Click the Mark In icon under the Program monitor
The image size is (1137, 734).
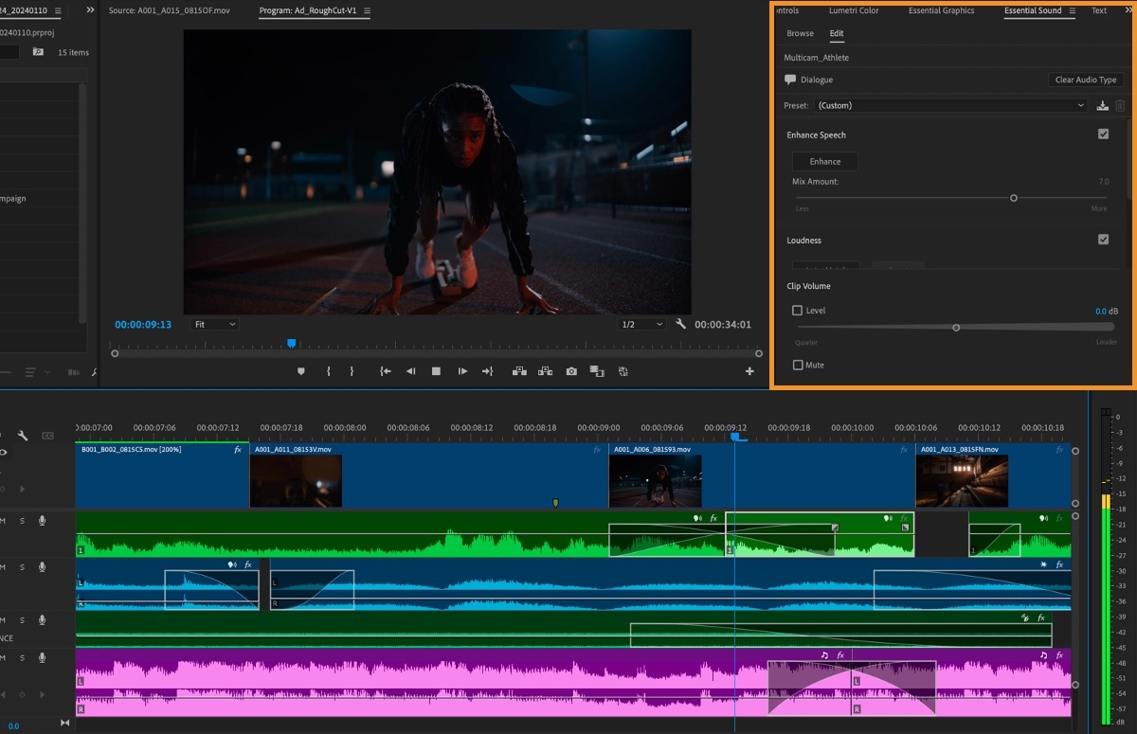point(329,371)
